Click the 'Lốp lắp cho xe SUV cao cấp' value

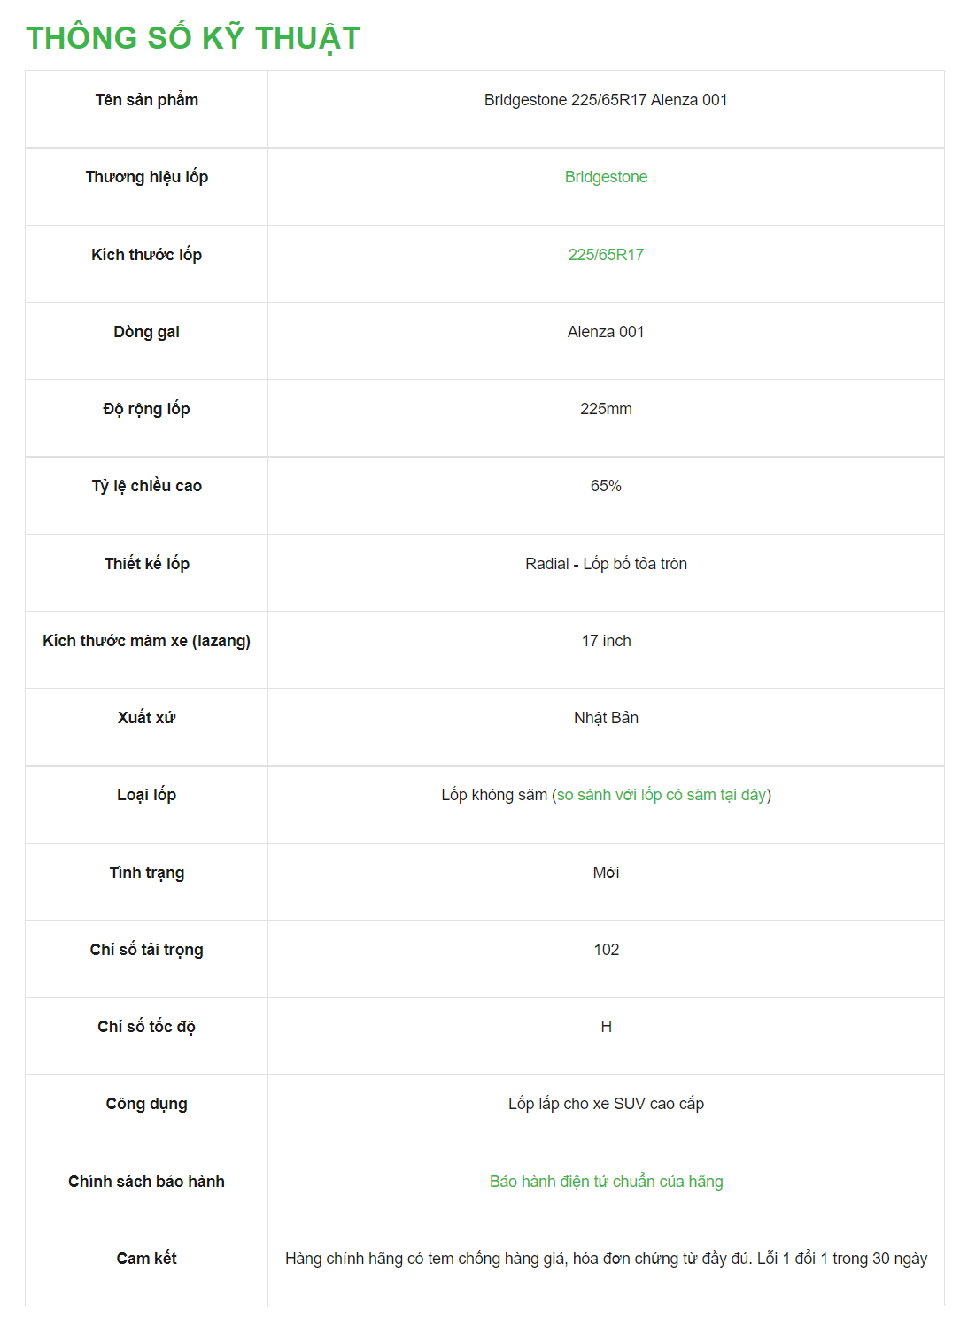coord(606,1104)
